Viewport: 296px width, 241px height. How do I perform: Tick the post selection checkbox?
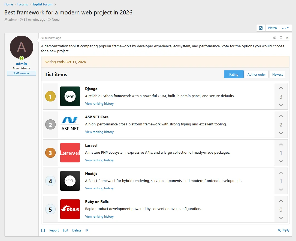[43, 230]
